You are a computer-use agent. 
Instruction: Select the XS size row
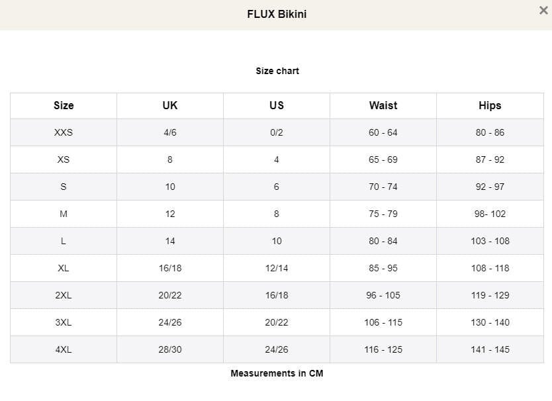(63, 159)
